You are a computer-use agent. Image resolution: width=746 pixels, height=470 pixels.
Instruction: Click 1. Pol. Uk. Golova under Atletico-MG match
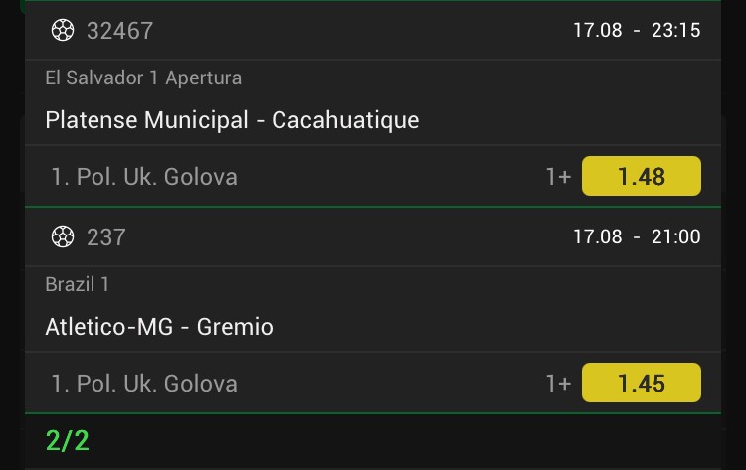point(144,384)
